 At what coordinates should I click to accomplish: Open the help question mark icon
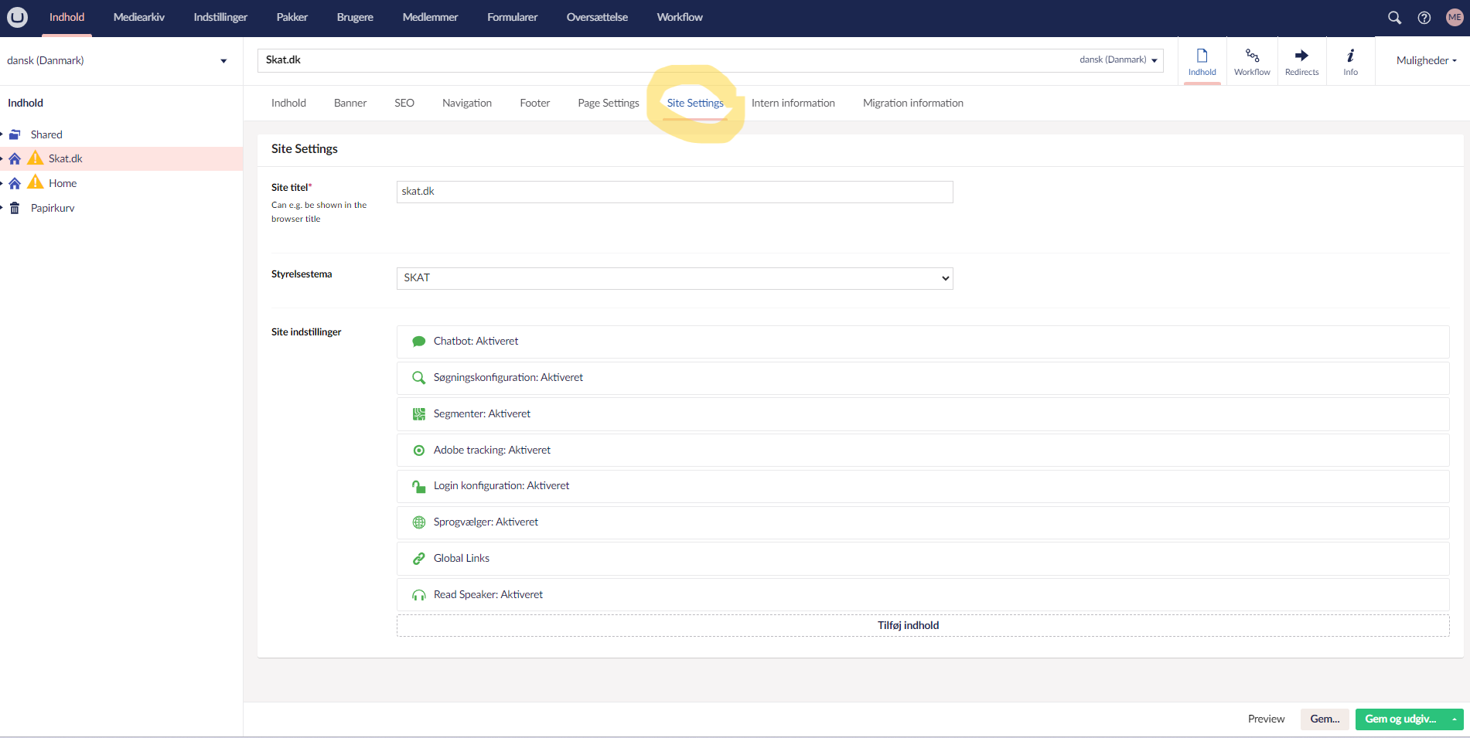tap(1424, 18)
